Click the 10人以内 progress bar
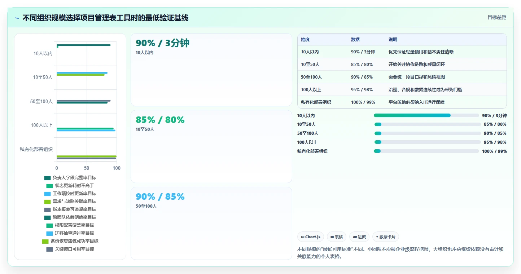The width and height of the screenshot is (521, 274). pos(426,115)
